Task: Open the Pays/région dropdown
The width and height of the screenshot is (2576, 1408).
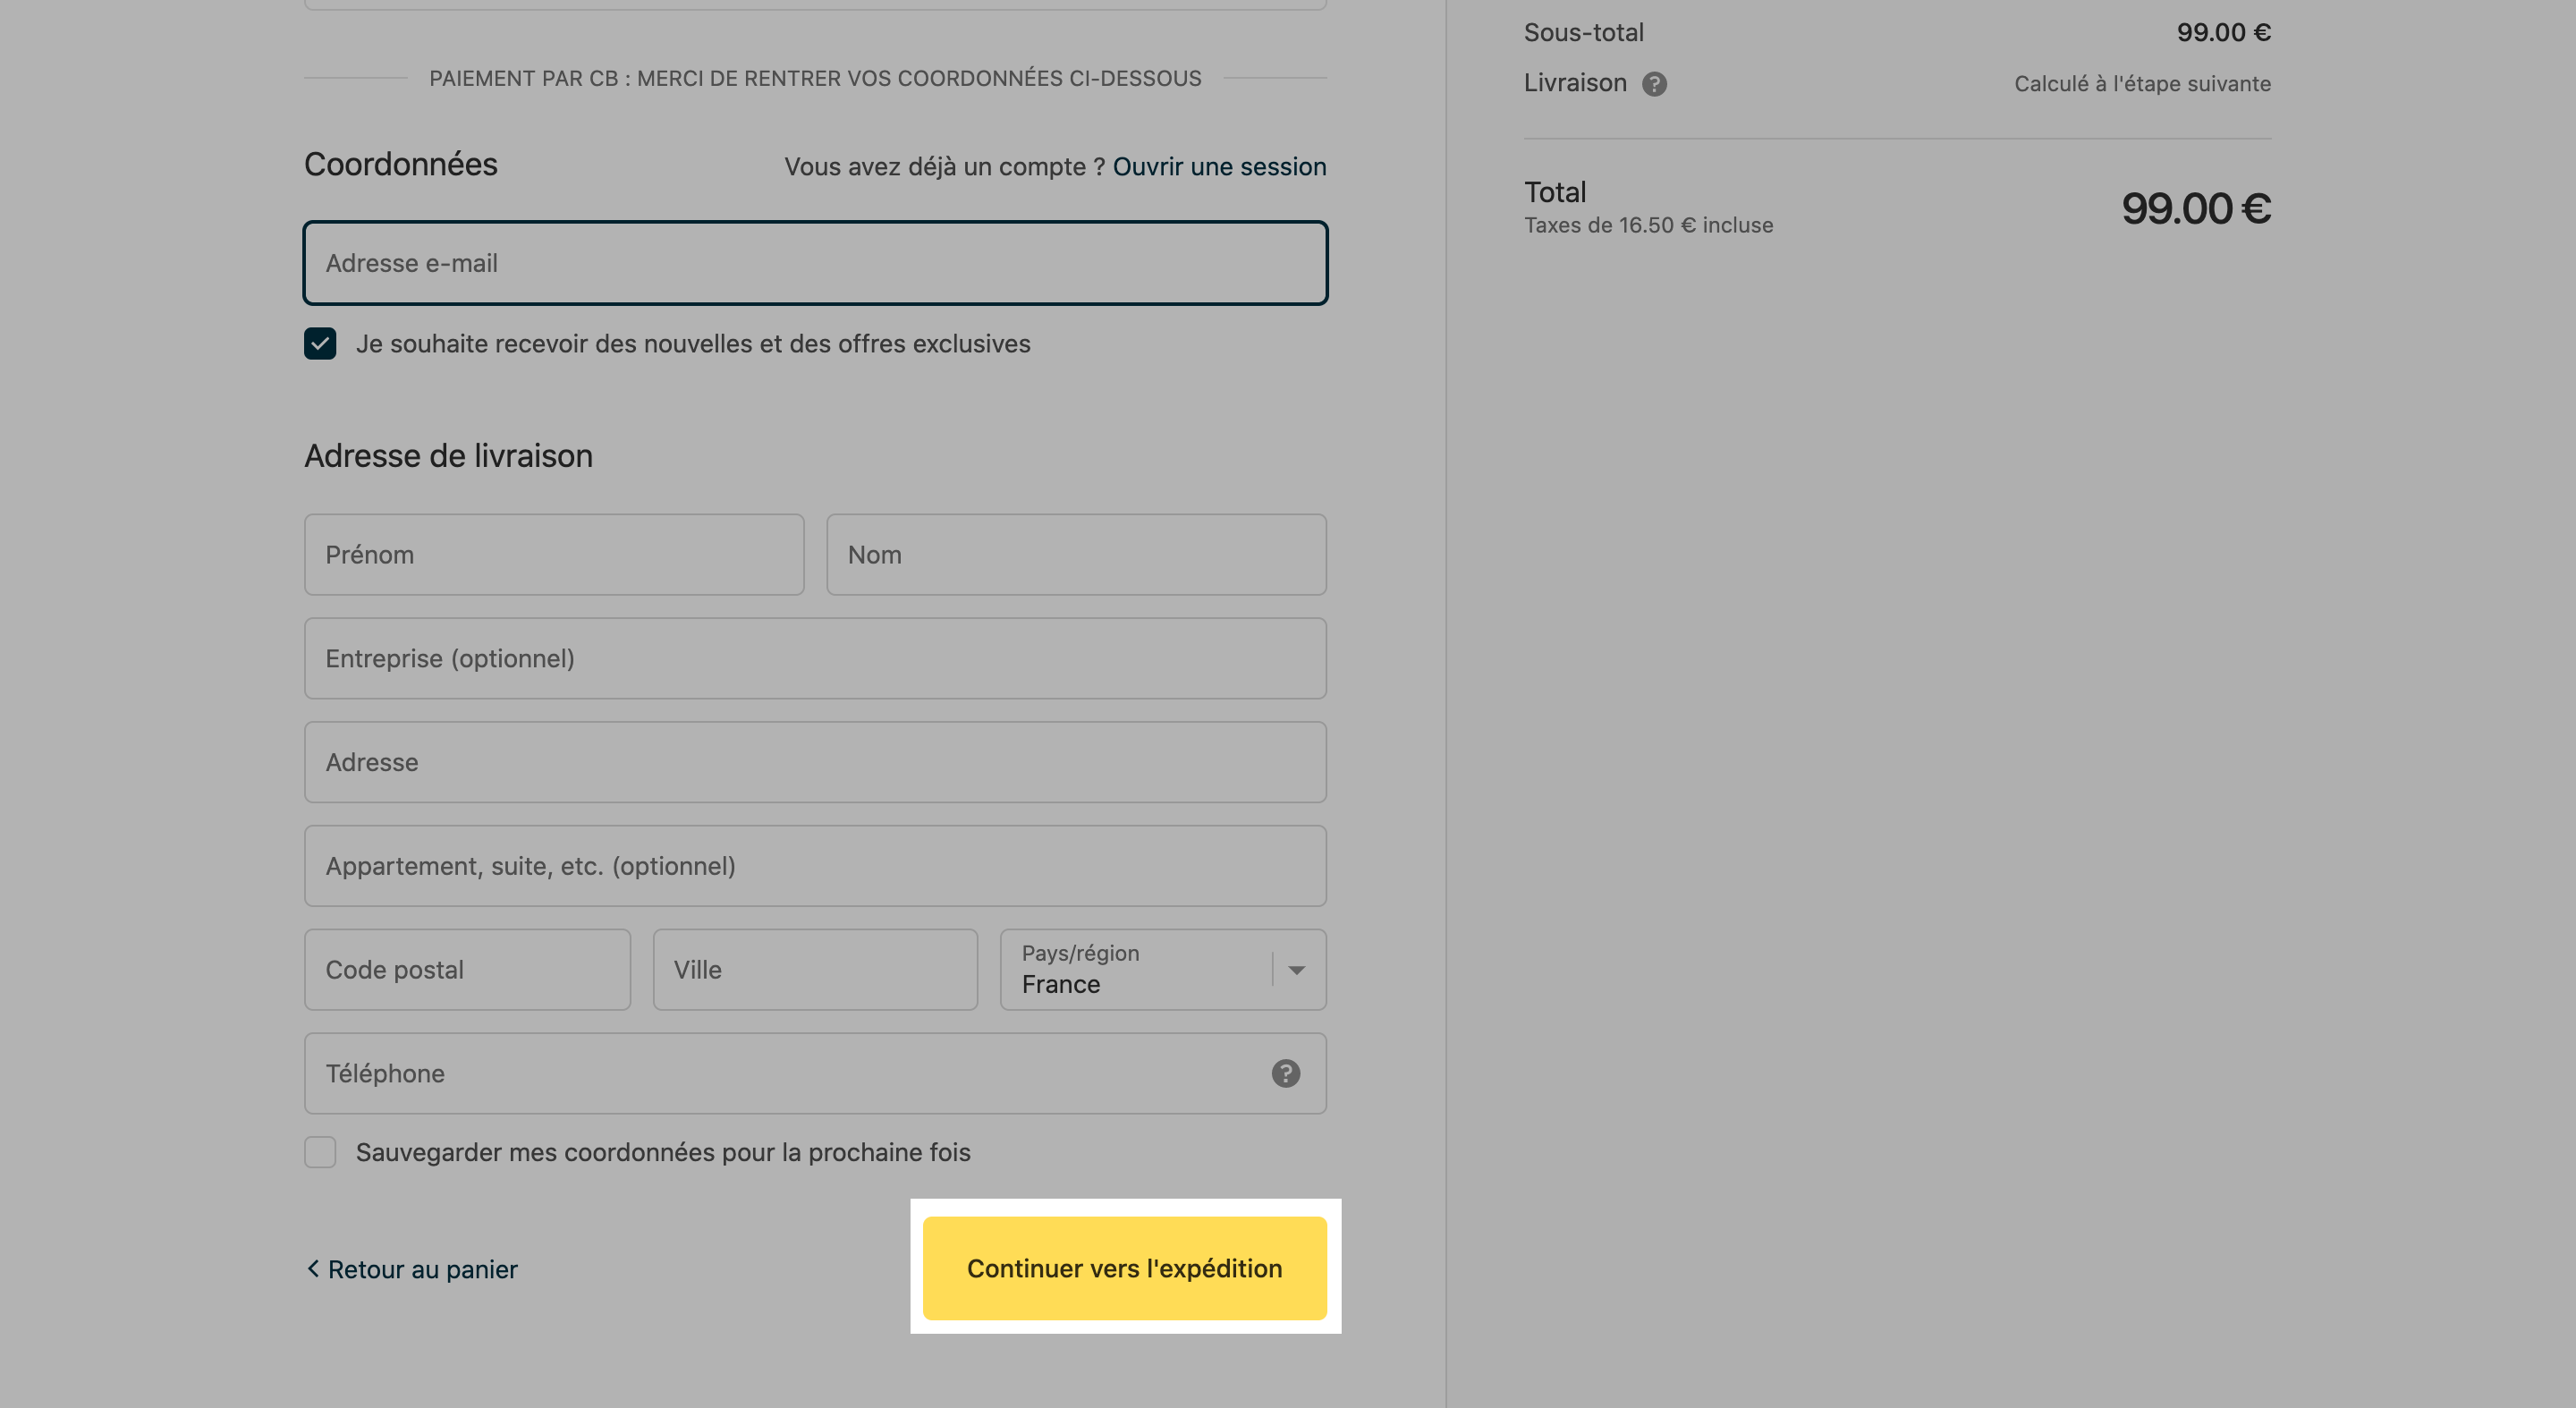Action: (1163, 969)
